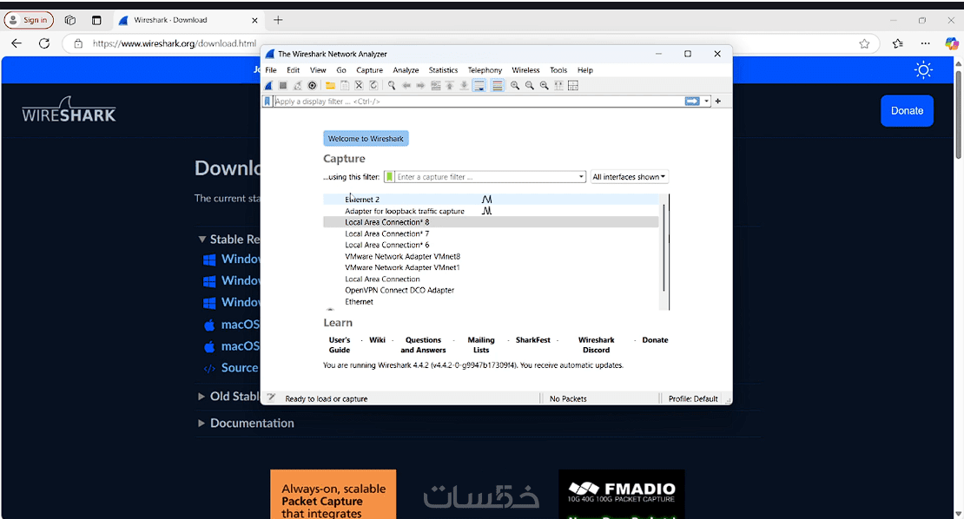This screenshot has height=519, width=964.
Task: Select the Ethernet 2 interface
Action: click(491, 200)
